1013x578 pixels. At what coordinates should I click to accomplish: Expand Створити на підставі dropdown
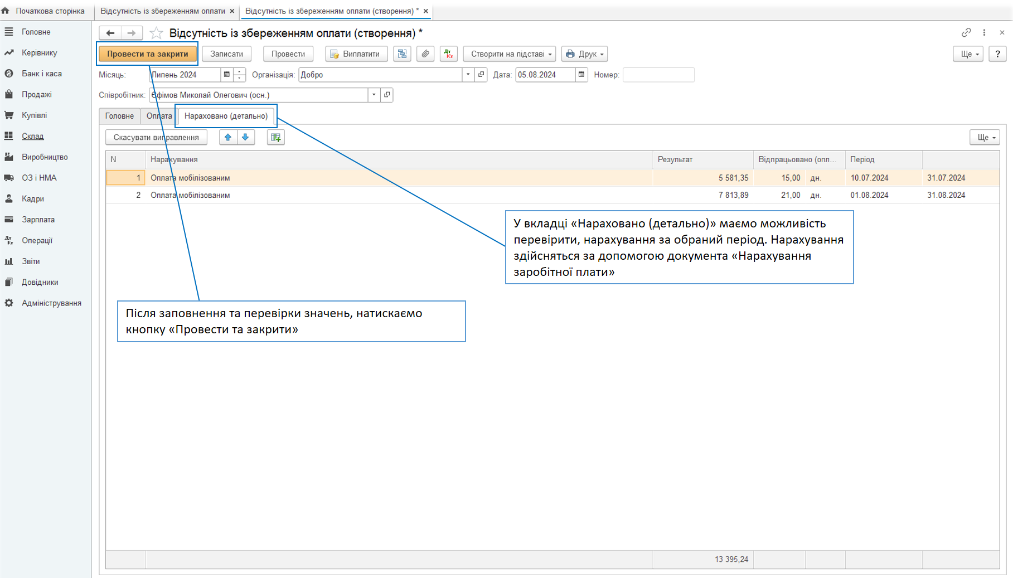click(x=510, y=54)
